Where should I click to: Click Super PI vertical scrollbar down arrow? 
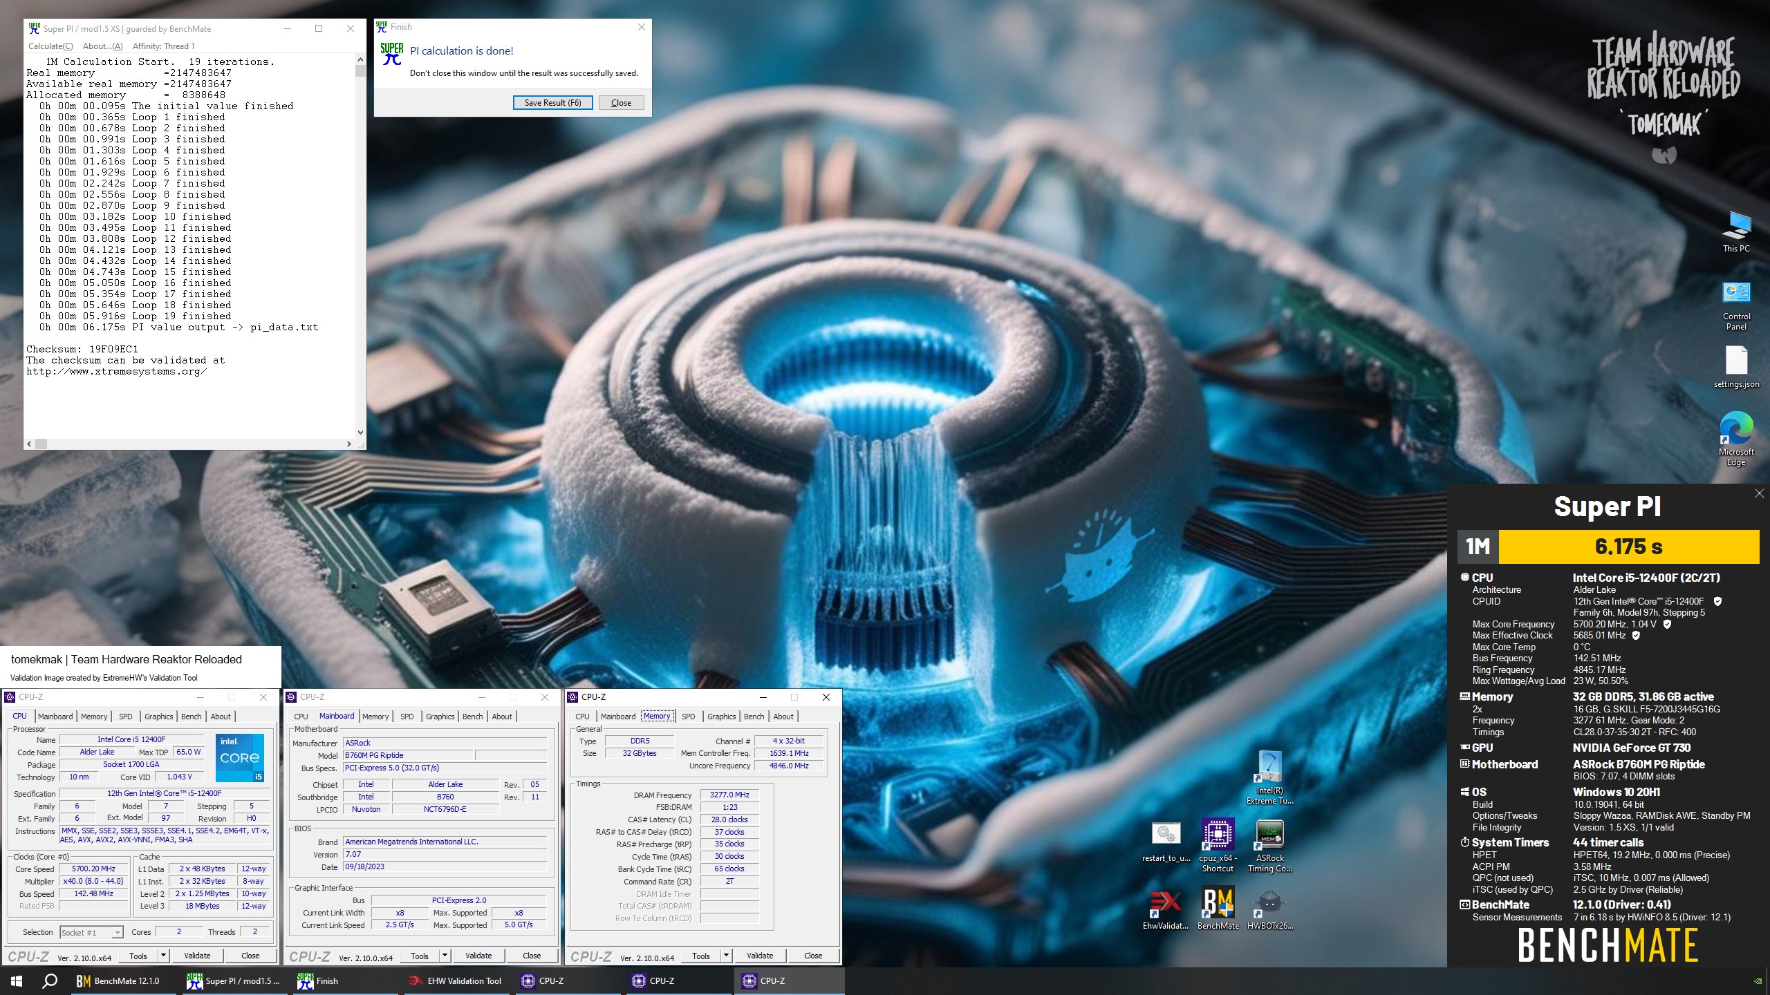pyautogui.click(x=360, y=433)
